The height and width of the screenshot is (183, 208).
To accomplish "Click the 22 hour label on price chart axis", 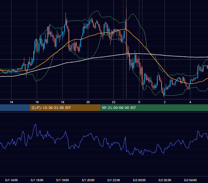I will click(x=113, y=102).
